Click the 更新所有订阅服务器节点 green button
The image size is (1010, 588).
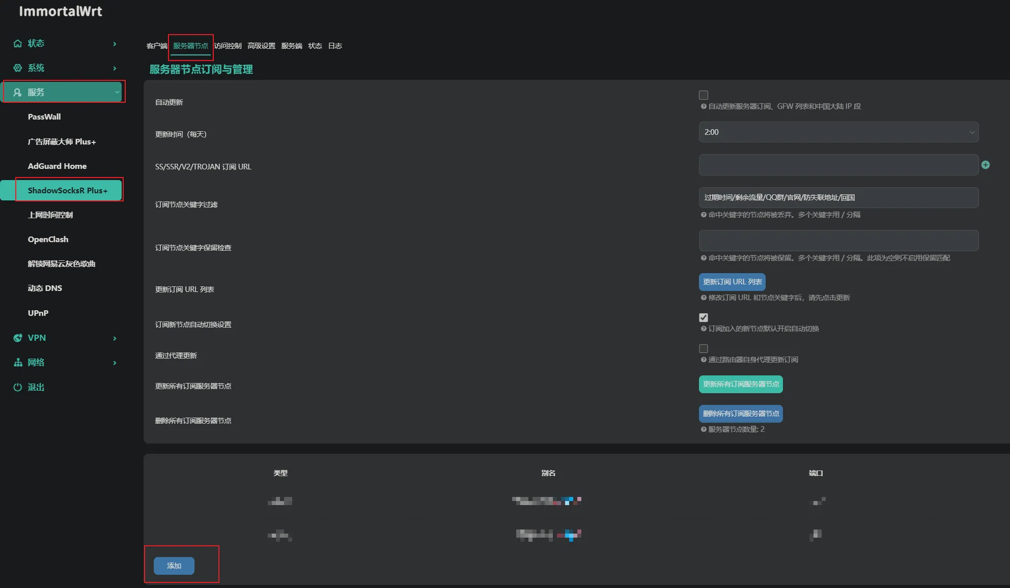click(740, 384)
